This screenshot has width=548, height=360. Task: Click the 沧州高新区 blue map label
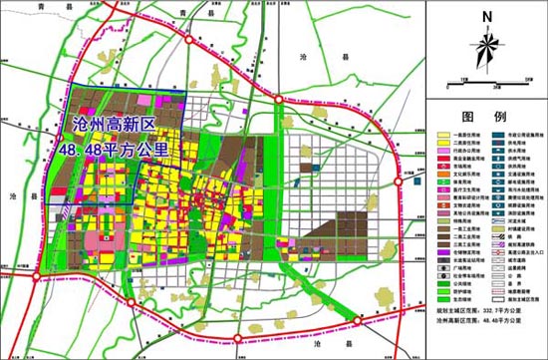click(114, 125)
